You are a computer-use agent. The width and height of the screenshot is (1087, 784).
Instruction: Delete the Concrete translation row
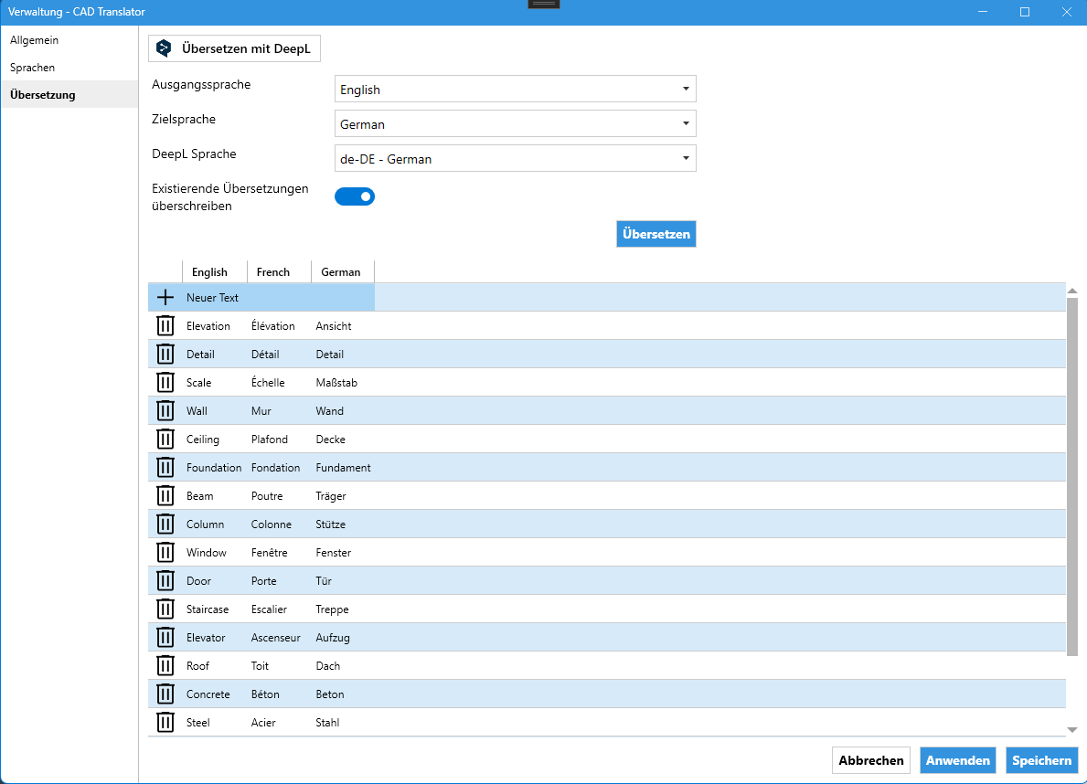(x=165, y=694)
